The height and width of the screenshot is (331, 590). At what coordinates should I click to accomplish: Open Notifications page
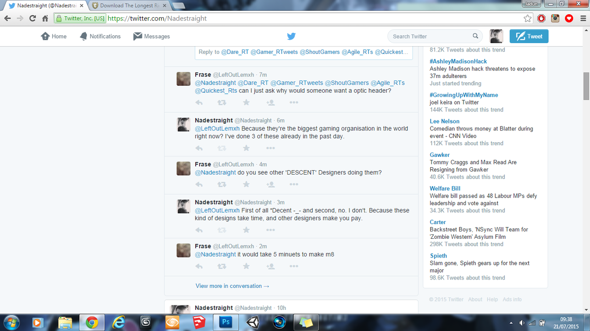coord(100,36)
